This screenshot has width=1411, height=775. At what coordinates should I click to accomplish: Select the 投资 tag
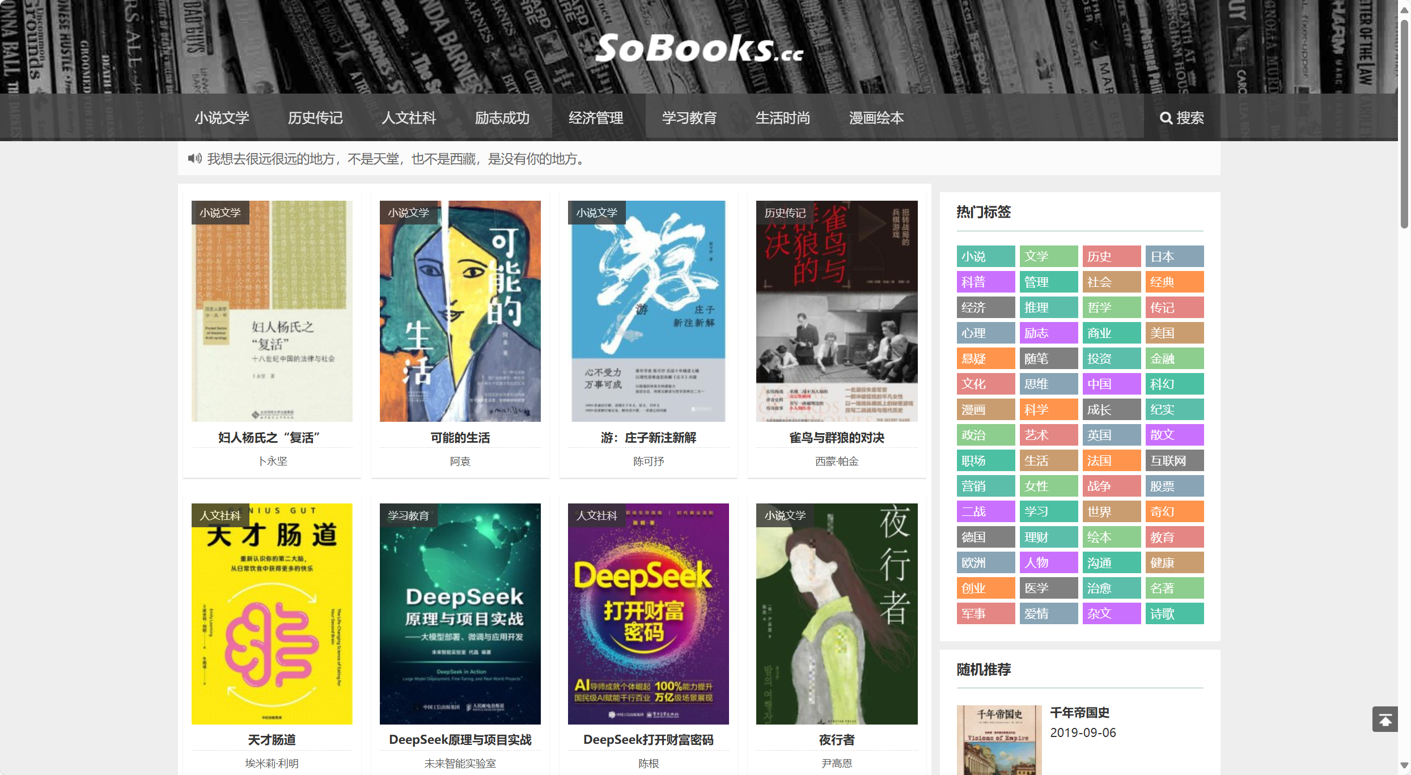coord(1112,358)
